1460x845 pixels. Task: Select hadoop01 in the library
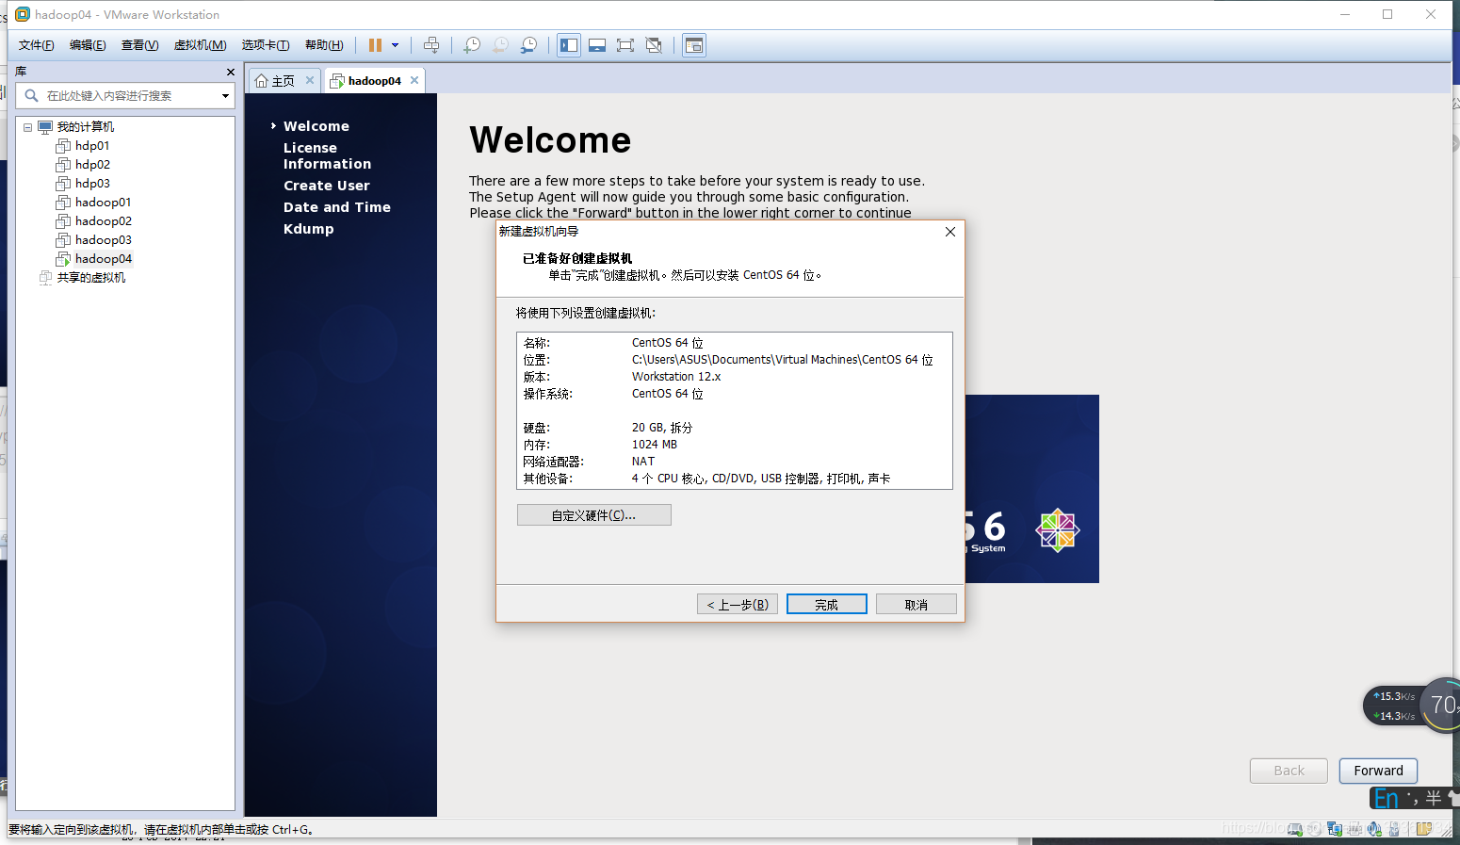[x=103, y=203]
